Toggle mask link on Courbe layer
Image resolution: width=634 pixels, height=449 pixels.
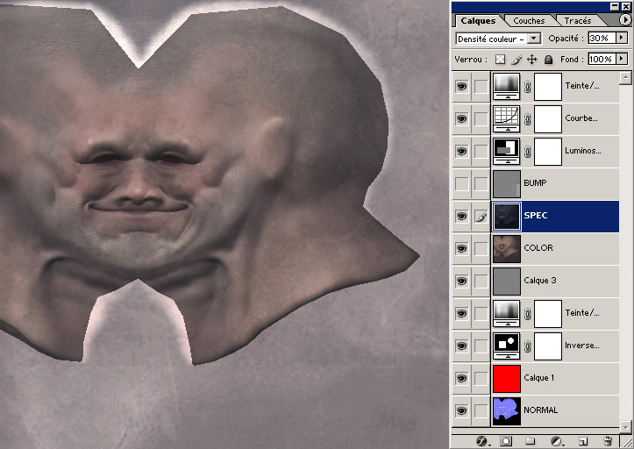tap(527, 119)
